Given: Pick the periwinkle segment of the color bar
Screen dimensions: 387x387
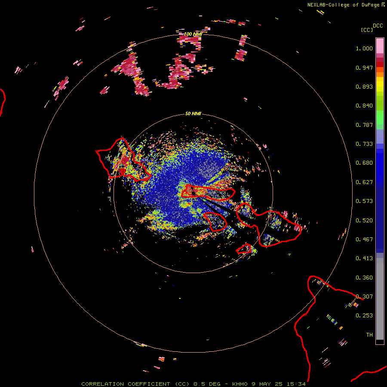Looking at the screenshot, I should pos(380,136).
